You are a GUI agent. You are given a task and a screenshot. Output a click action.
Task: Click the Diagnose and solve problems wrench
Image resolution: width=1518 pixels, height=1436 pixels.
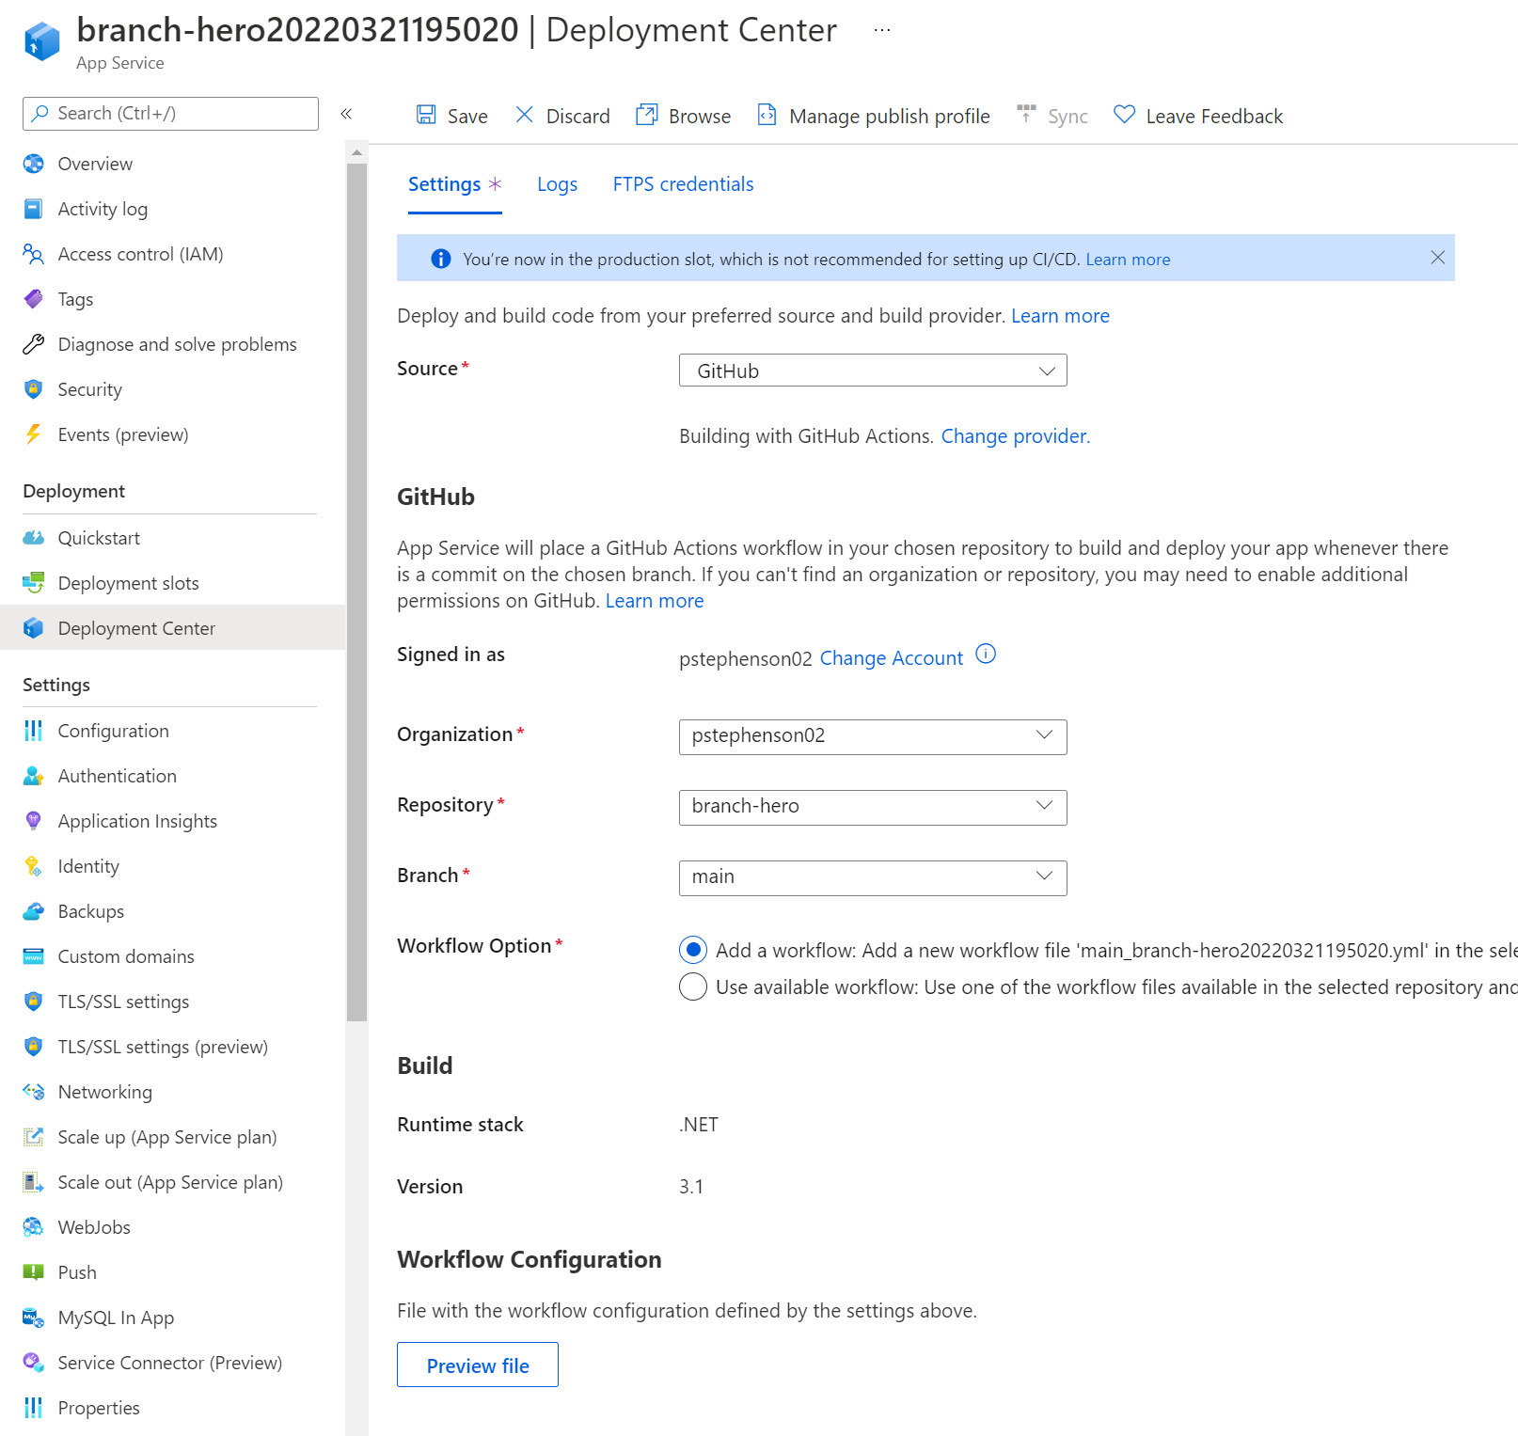(34, 344)
